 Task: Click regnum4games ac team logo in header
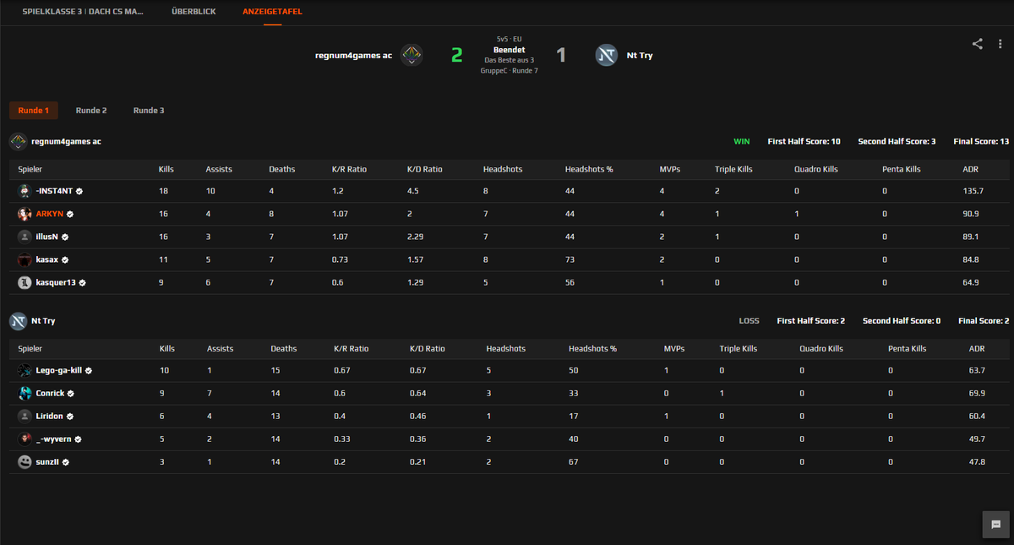(x=412, y=55)
